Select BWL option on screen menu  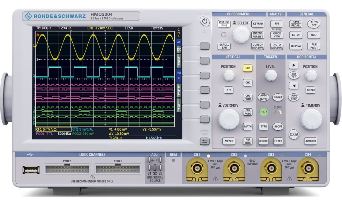[179, 90]
